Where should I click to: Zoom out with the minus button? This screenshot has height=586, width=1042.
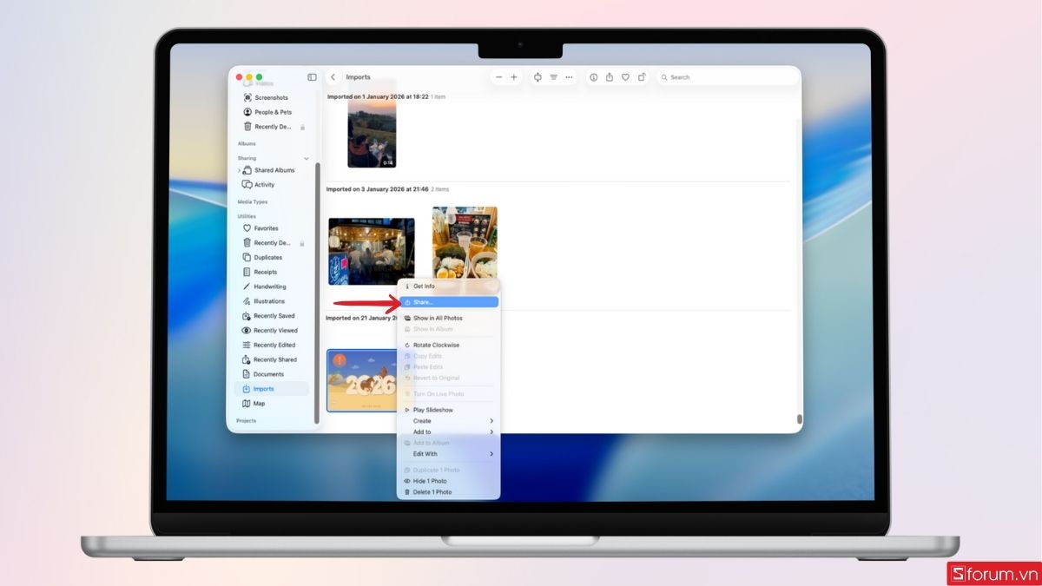pos(499,77)
